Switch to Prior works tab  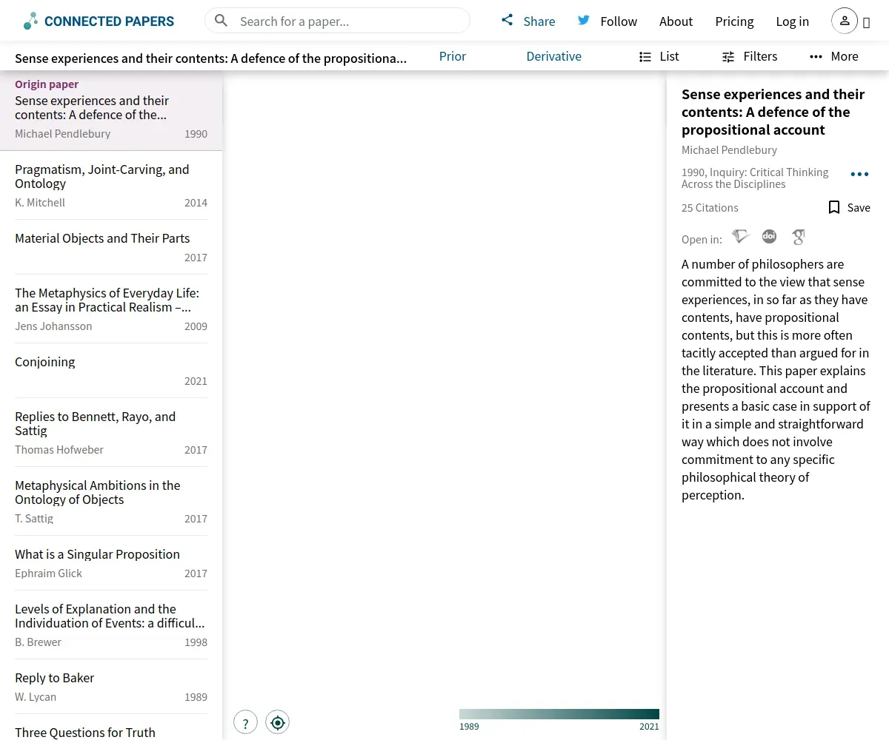[453, 56]
